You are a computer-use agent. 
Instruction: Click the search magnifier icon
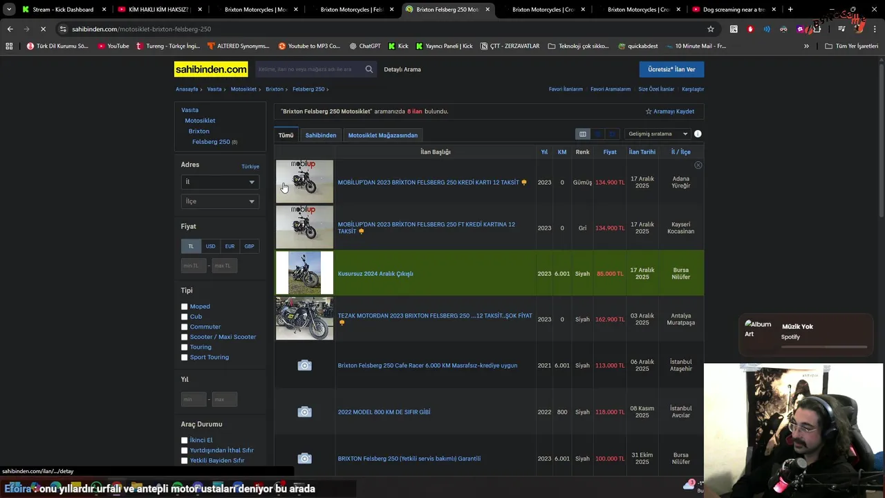369,69
